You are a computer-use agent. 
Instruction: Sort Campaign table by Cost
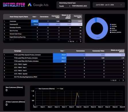[x=63, y=51]
